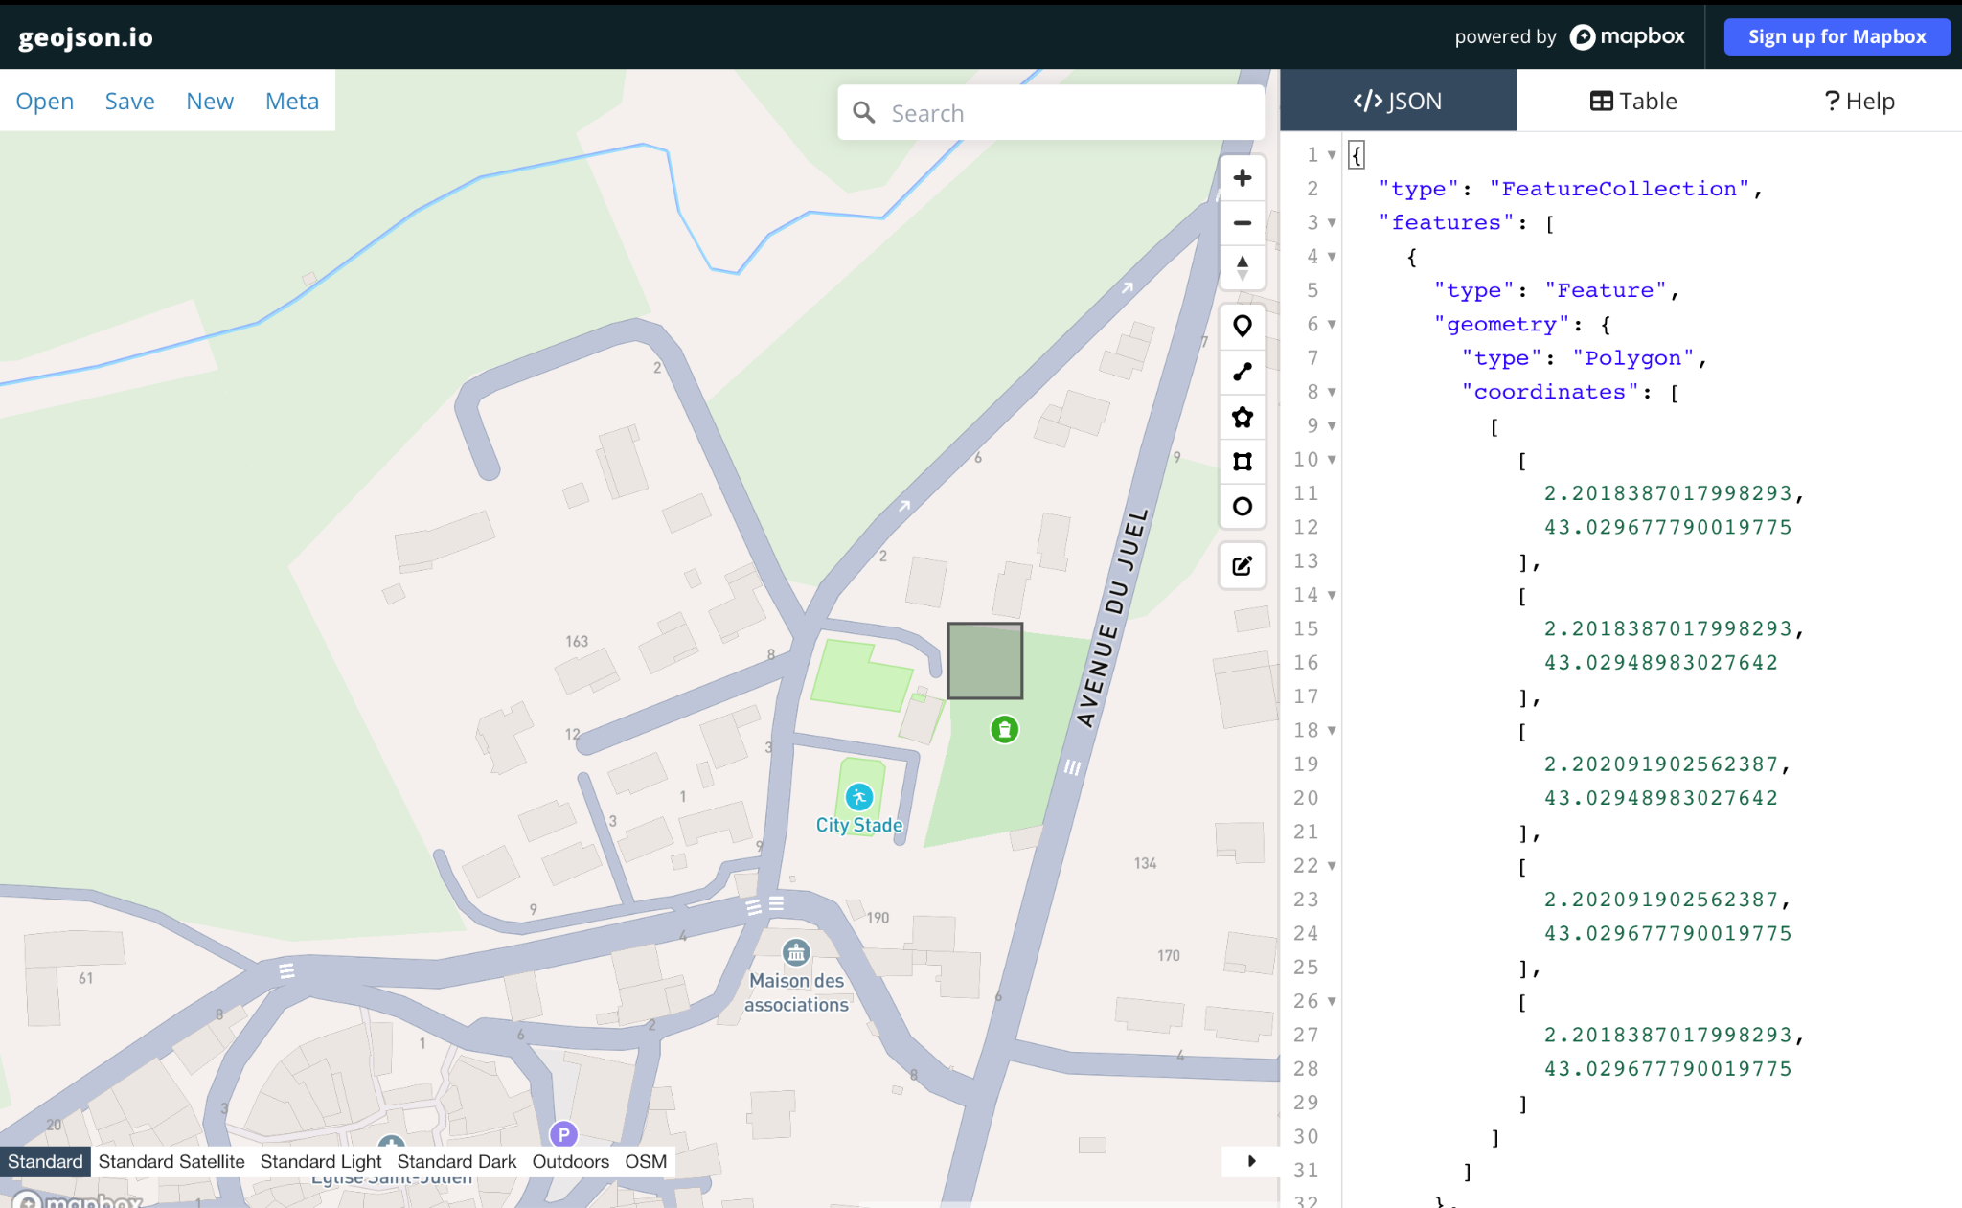Enable the OSM basemap style
The image size is (1962, 1208).
pos(648,1161)
